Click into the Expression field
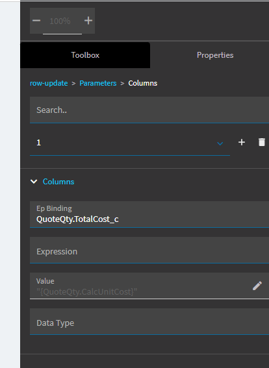Screen dimensions: 269x368 (x=149, y=250)
